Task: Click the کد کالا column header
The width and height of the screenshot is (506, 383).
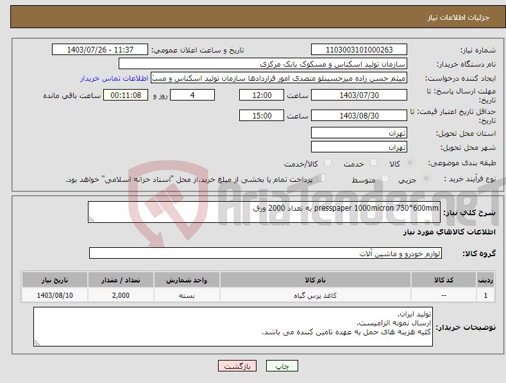Action: click(x=444, y=280)
